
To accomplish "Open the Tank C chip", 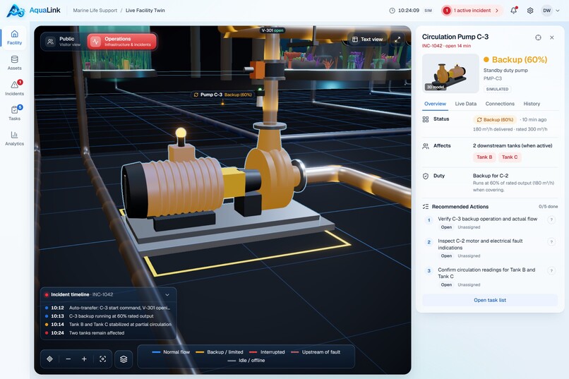I will [x=510, y=157].
